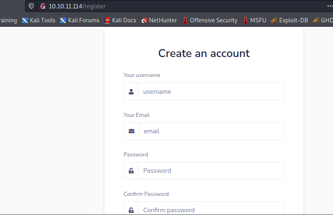Visit the Exploit-DB bookmark
Image resolution: width=333 pixels, height=215 pixels.
click(x=289, y=20)
